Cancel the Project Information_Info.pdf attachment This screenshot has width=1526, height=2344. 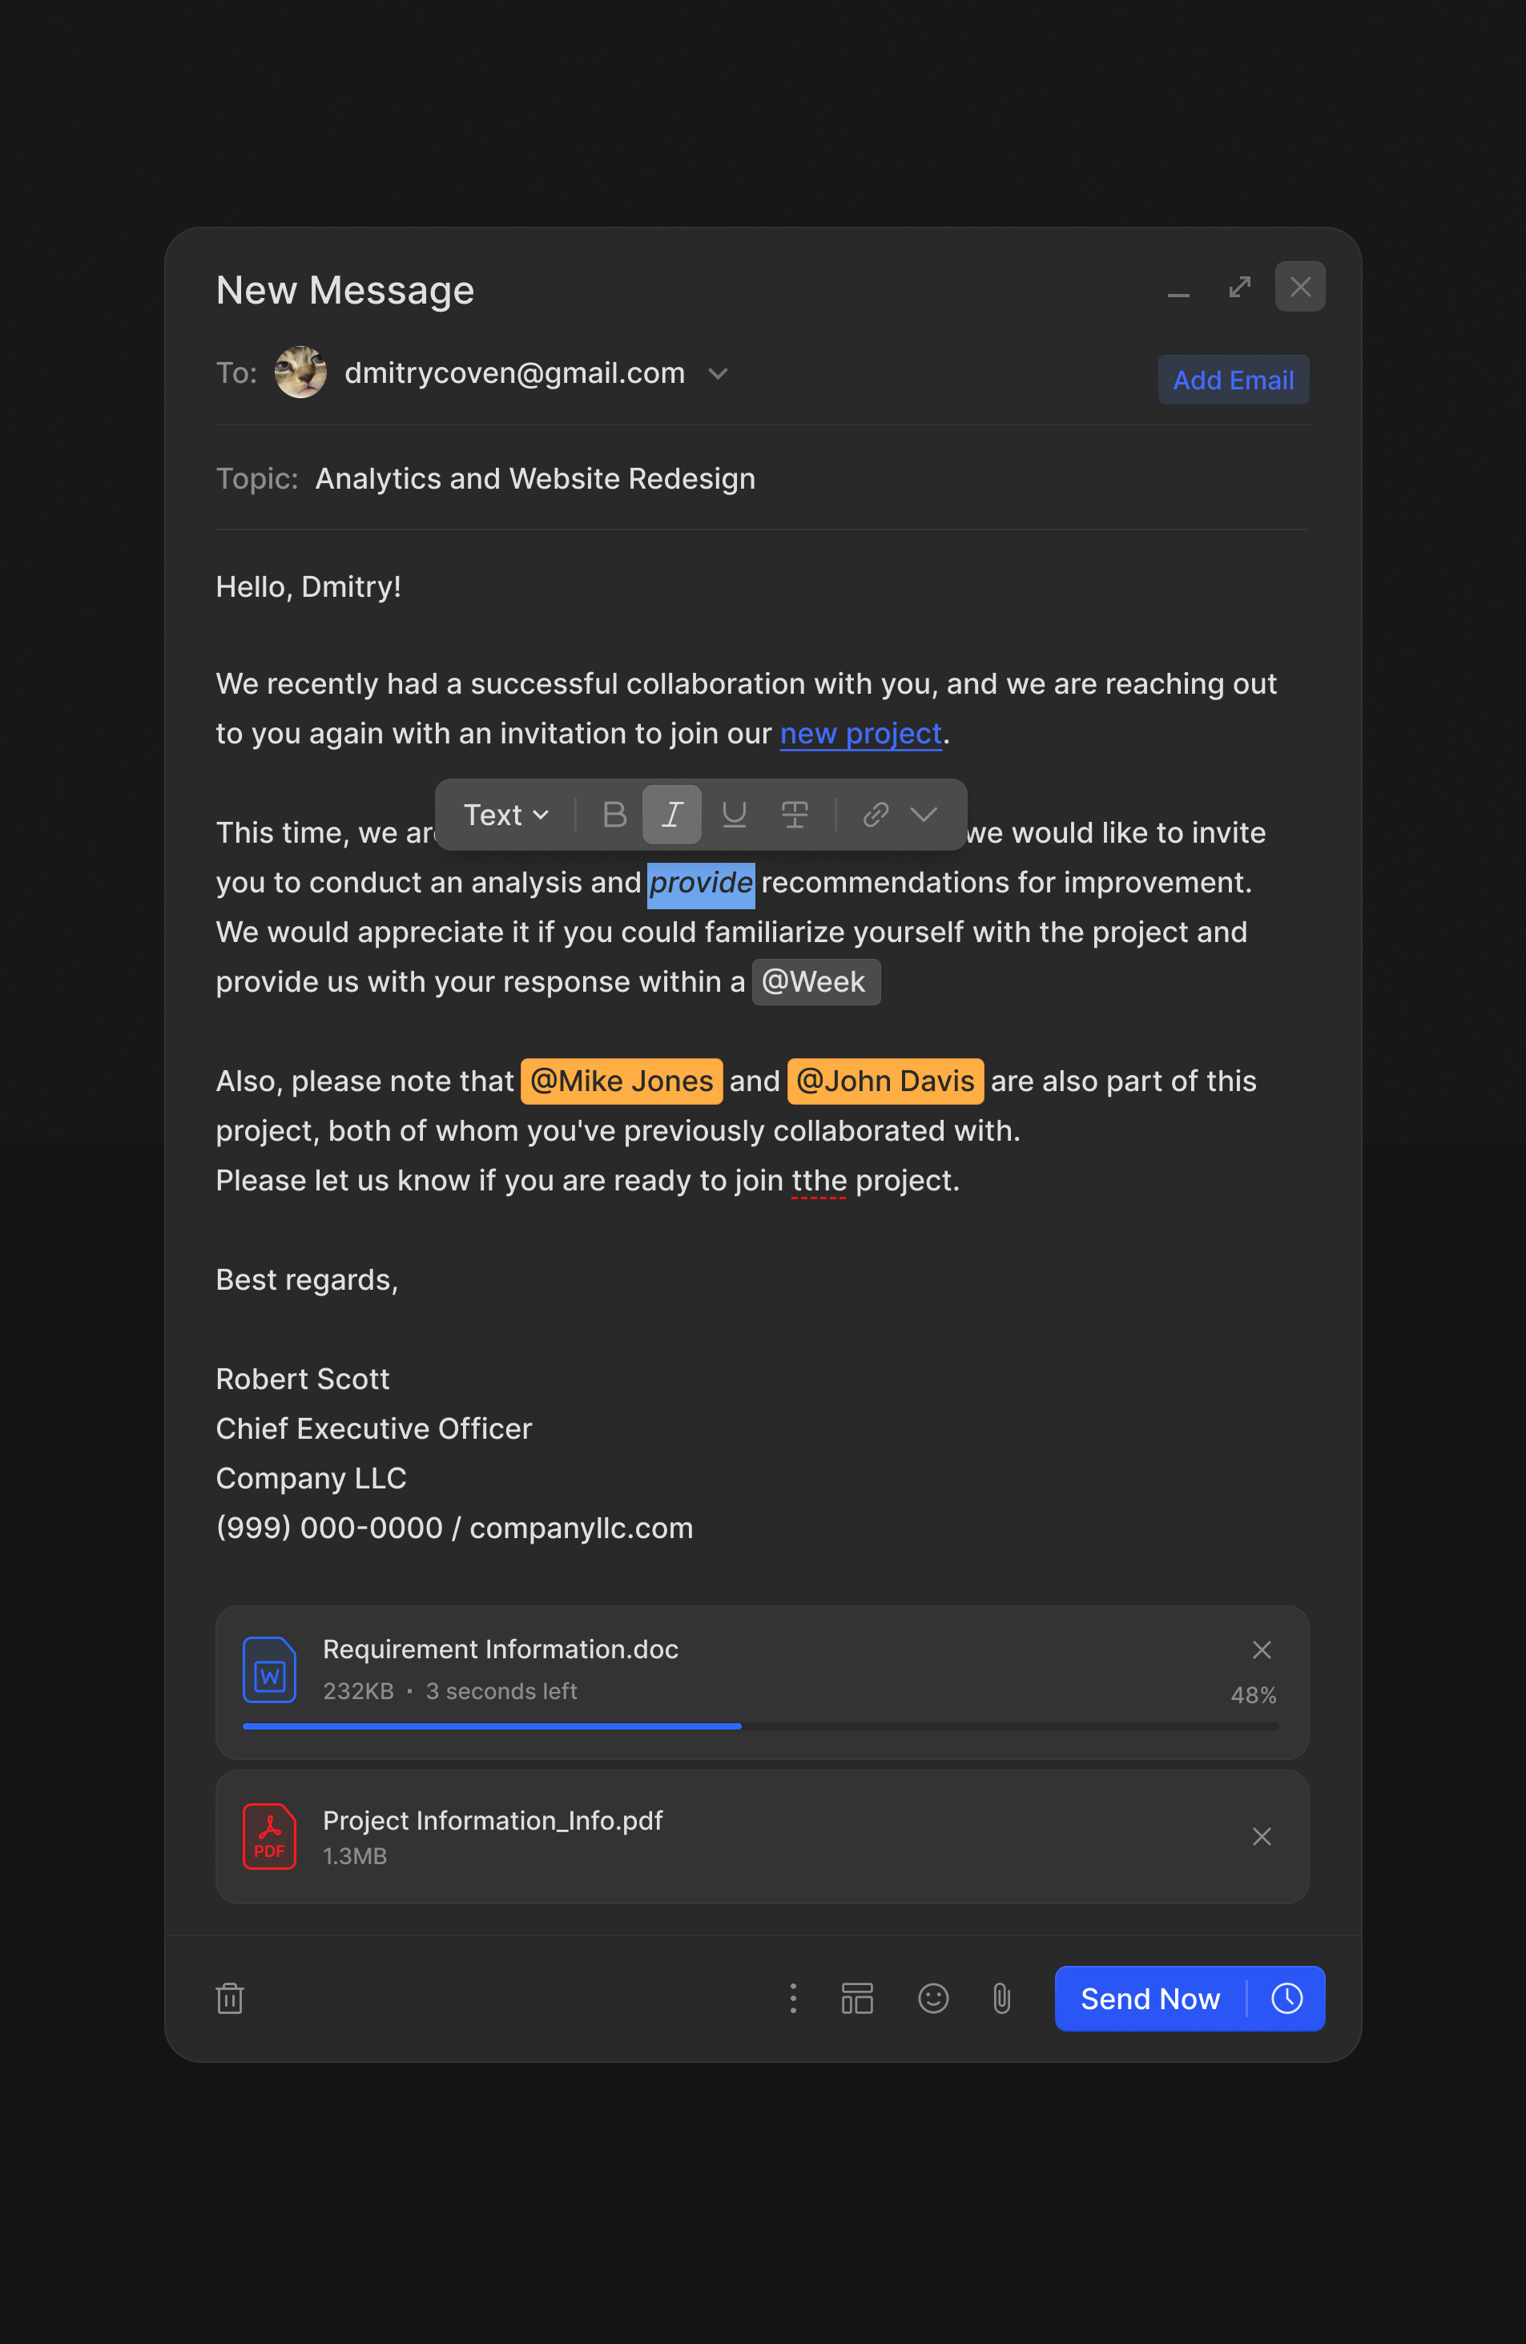click(1262, 1836)
